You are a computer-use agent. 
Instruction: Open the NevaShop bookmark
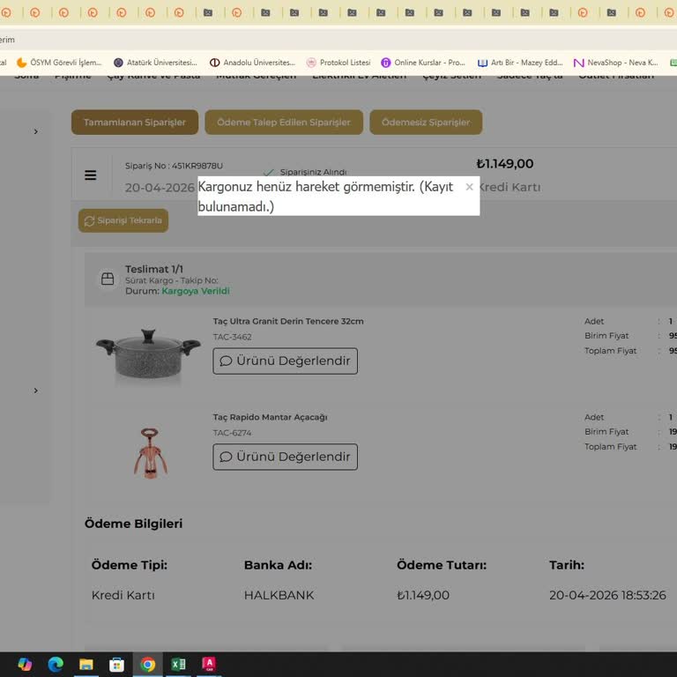click(615, 63)
